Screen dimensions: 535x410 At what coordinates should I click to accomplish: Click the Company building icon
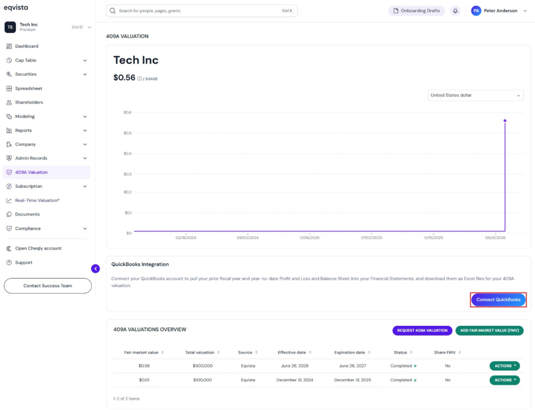(9, 144)
